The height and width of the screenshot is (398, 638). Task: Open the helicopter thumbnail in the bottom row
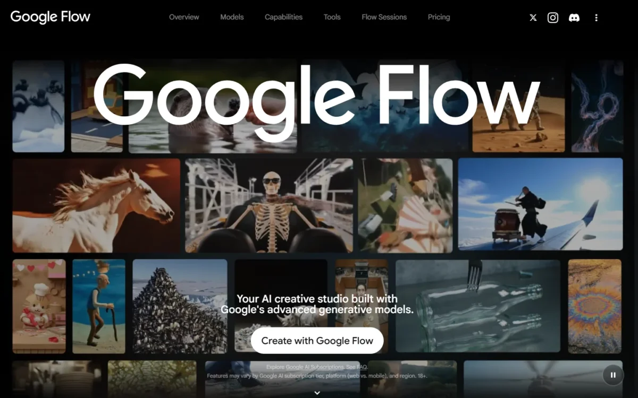(x=543, y=379)
